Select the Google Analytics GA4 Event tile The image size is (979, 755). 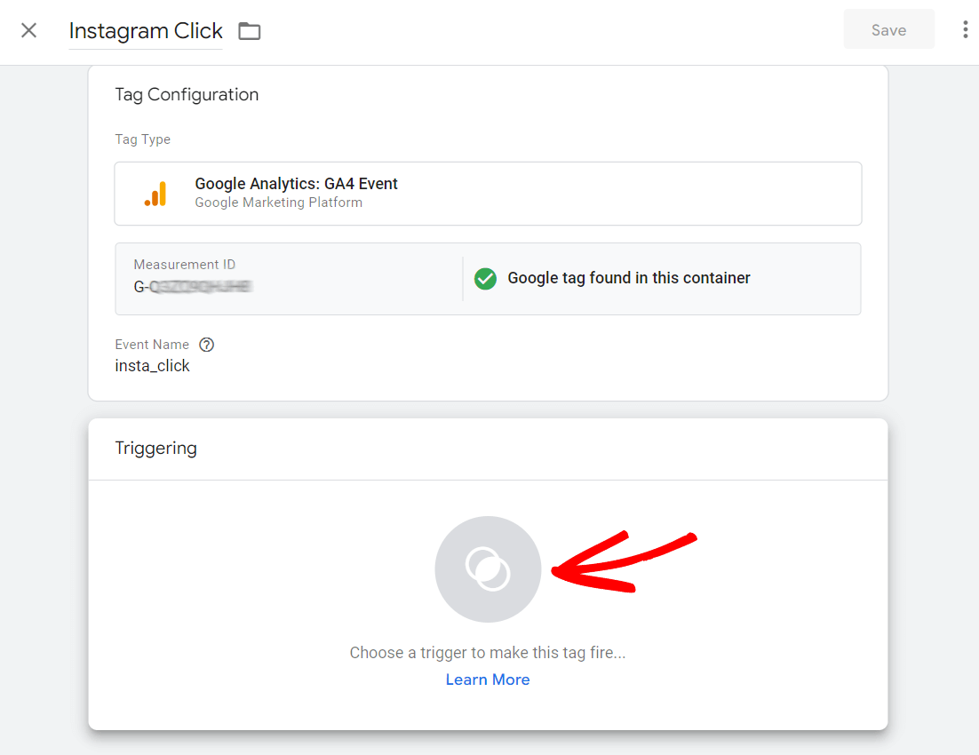coord(488,193)
